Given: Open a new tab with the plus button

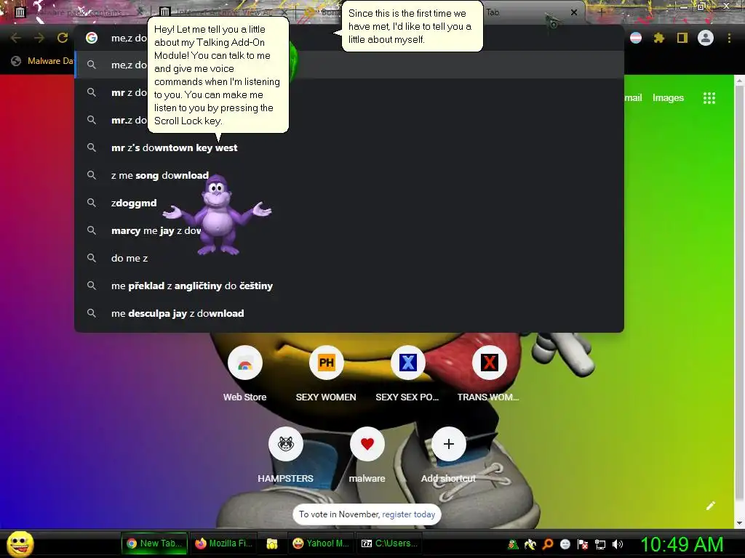Looking at the screenshot, I should [600, 12].
